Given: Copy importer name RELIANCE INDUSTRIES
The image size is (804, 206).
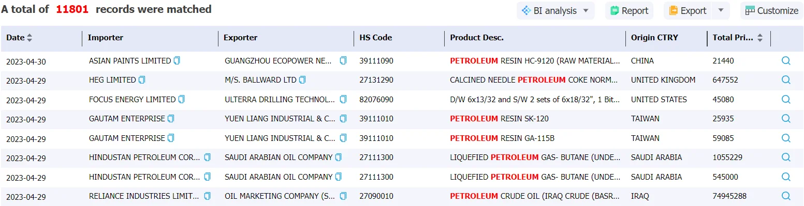Looking at the screenshot, I should [207, 196].
